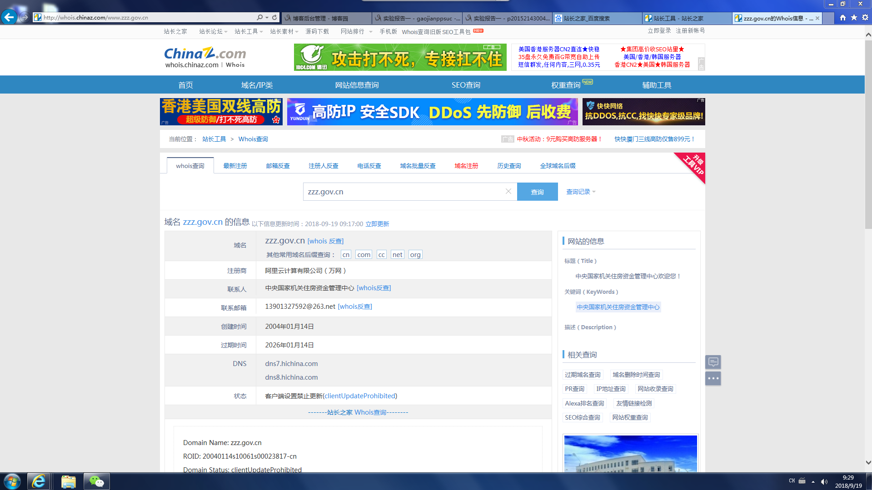The image size is (872, 490).
Task: Switch to the 注册人反查 tab
Action: (x=324, y=166)
